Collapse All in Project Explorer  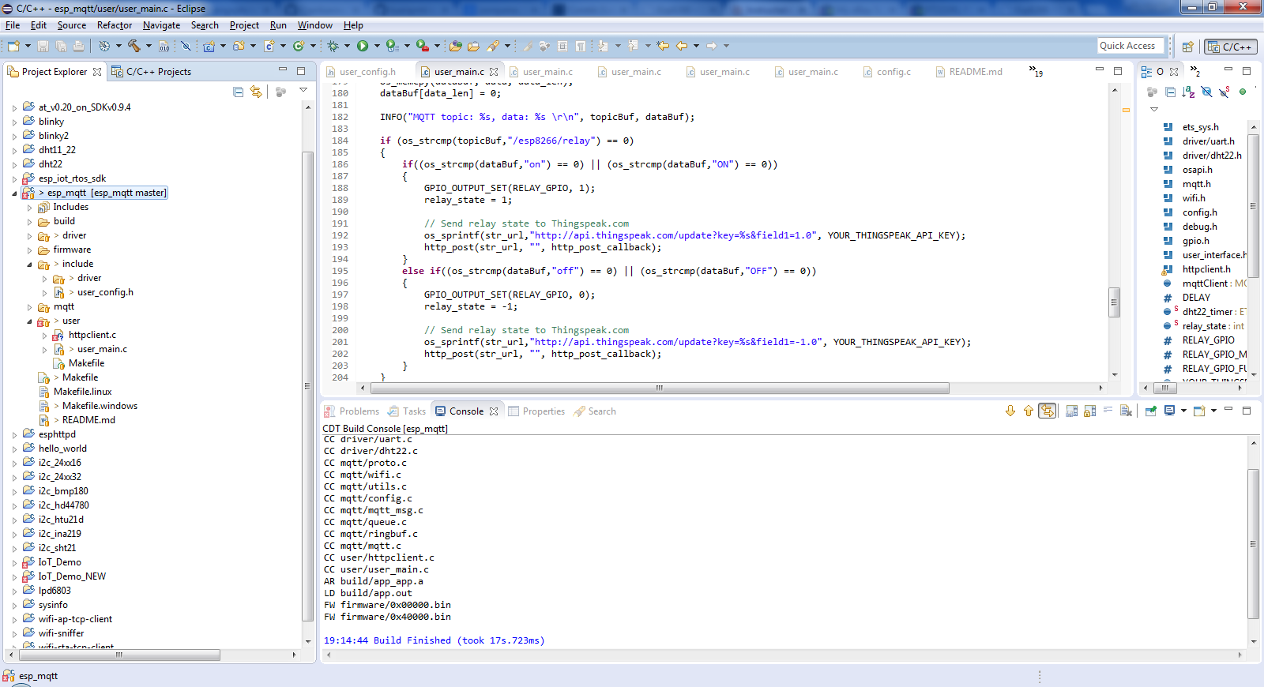(x=239, y=92)
